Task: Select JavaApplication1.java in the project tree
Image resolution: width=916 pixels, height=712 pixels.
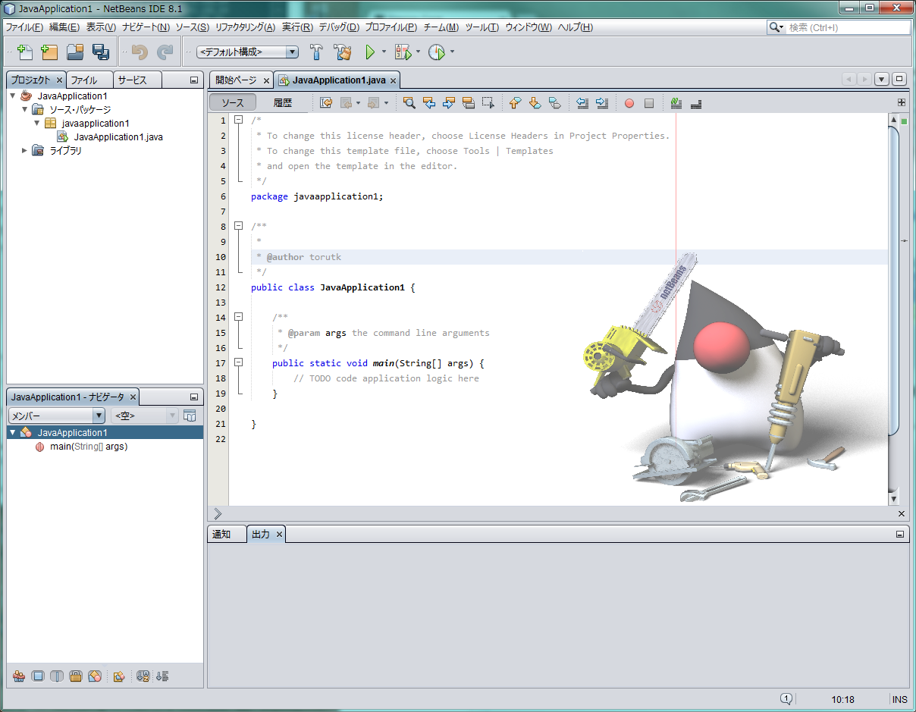Action: click(118, 137)
